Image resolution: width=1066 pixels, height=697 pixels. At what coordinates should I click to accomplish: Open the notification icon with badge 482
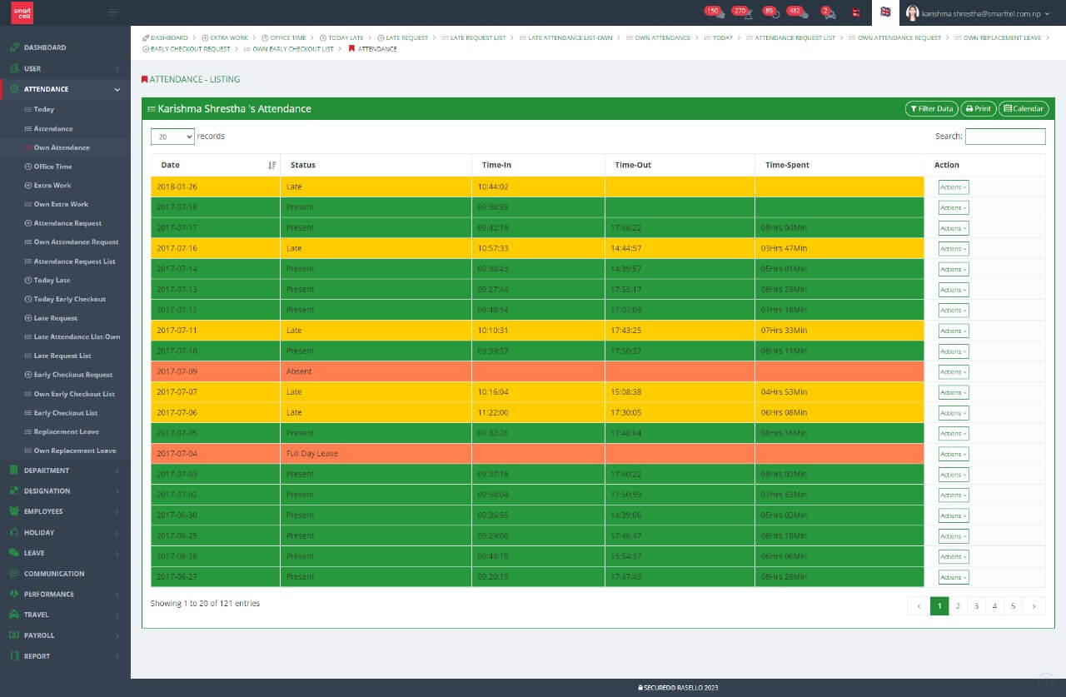tap(798, 12)
